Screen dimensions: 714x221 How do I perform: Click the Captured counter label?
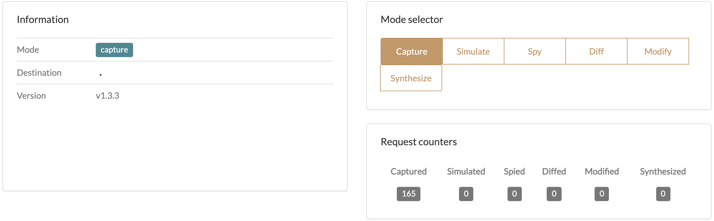409,171
